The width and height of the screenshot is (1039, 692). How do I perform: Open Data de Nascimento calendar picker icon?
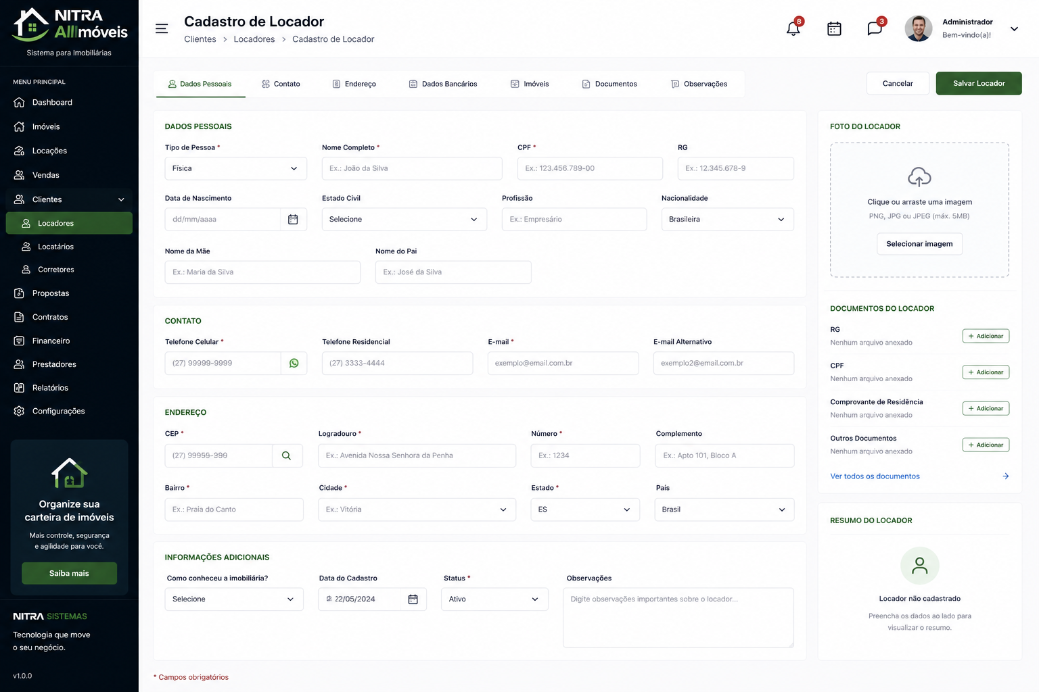point(293,220)
